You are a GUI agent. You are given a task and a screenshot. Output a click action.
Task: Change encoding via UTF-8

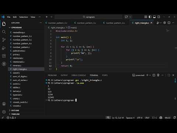point(140,118)
